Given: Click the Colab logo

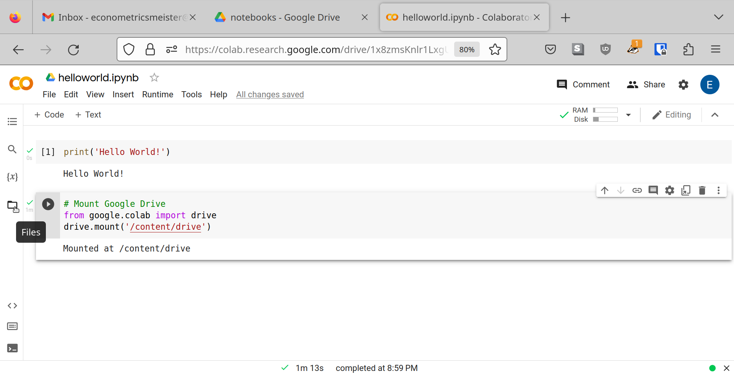Looking at the screenshot, I should coord(21,84).
